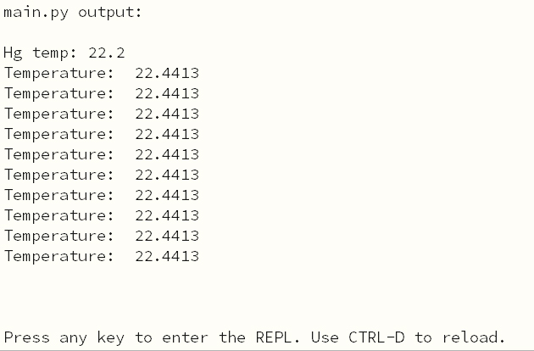The height and width of the screenshot is (351, 534).
Task: Click the word 'REPL' in the prompt
Action: [274, 337]
